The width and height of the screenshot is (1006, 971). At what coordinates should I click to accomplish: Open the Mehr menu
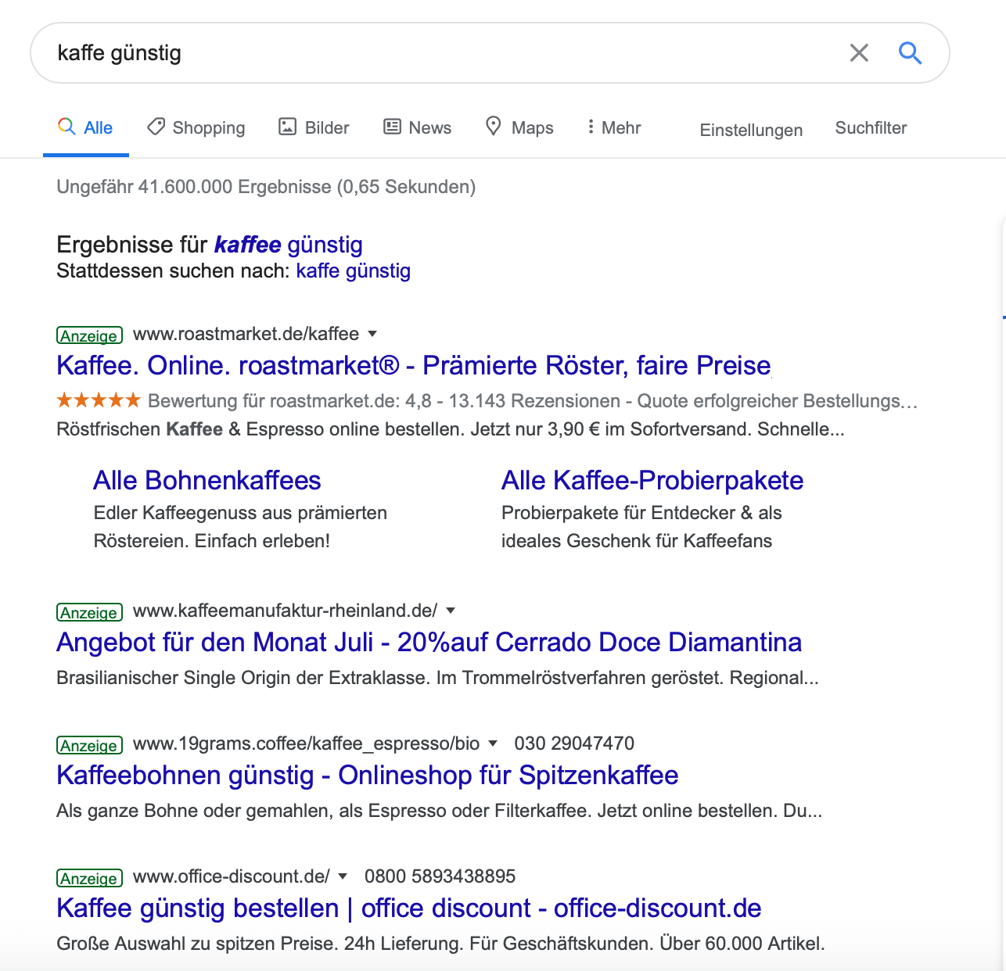point(614,127)
